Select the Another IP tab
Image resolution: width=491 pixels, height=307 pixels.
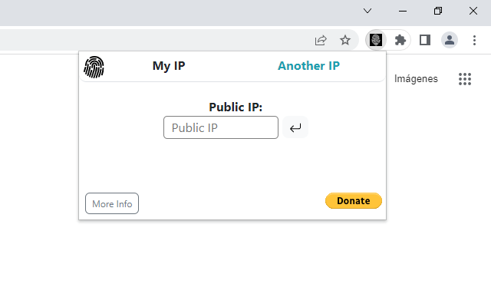308,66
